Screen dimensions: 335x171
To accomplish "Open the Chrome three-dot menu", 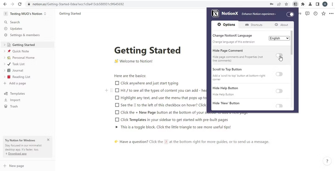I will tap(332, 4).
